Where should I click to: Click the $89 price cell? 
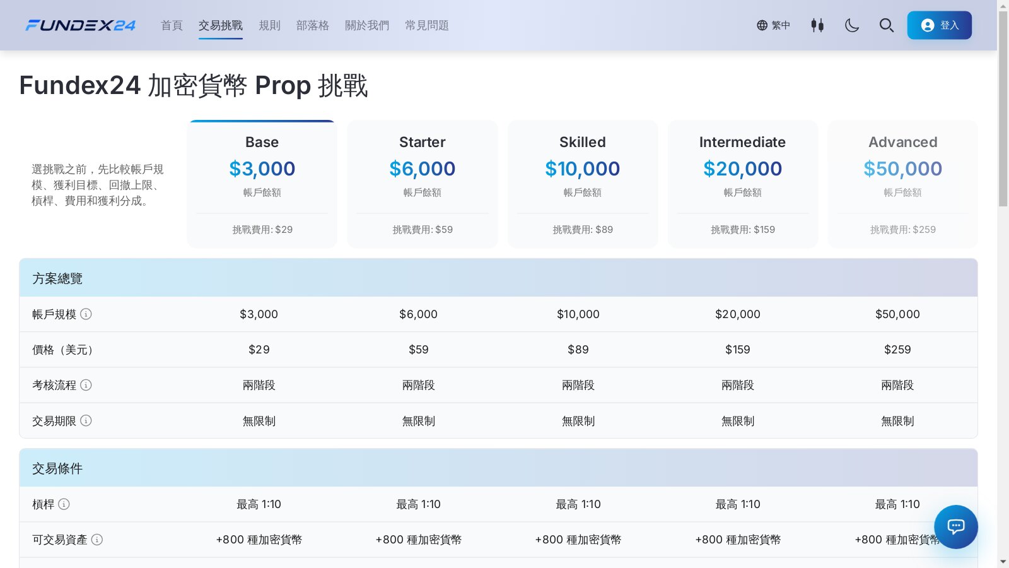[x=578, y=350]
